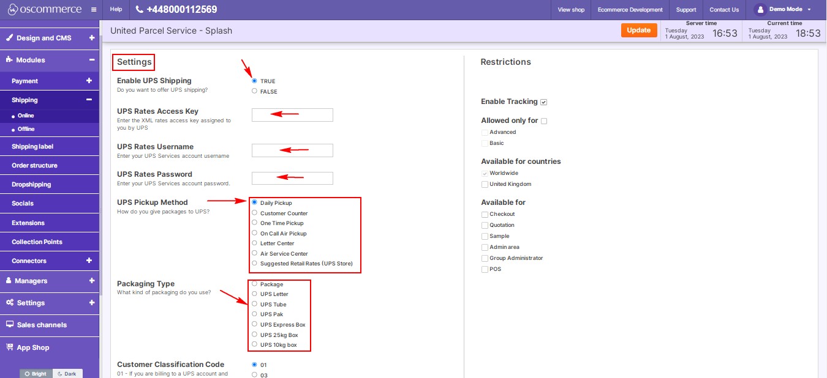Open Socials in the sidebar
This screenshot has height=378, width=827.
(x=23, y=204)
